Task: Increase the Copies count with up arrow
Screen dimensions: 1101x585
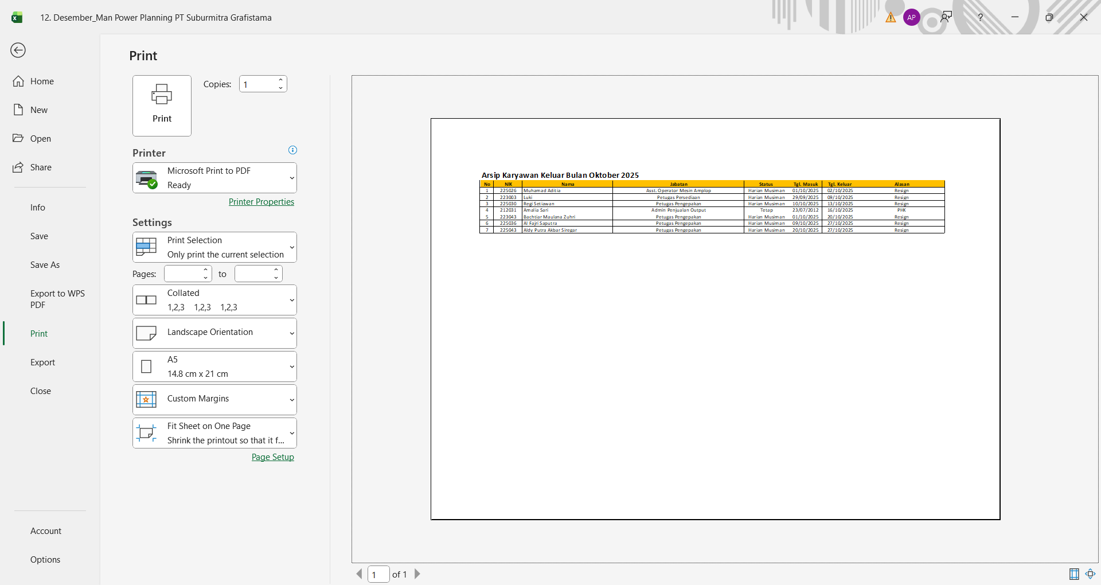Action: pyautogui.click(x=280, y=80)
